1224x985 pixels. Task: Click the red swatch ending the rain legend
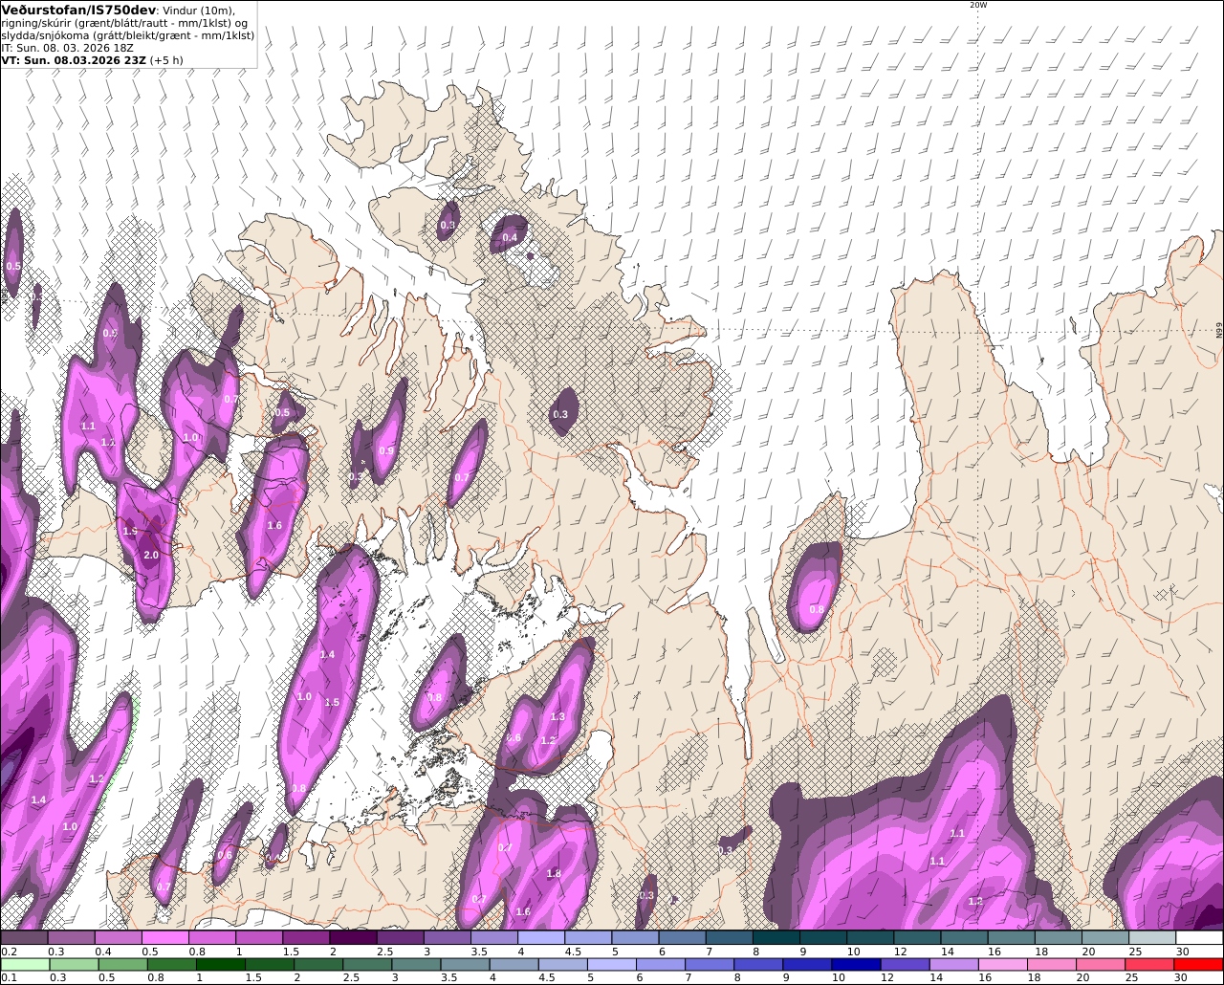(x=1199, y=964)
